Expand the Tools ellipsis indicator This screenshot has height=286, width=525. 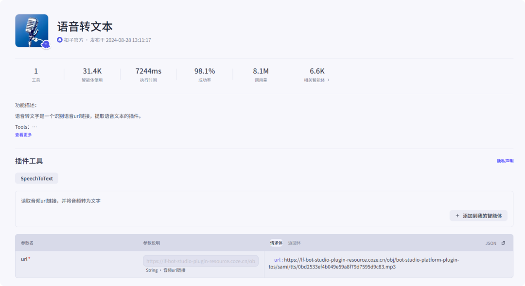[x=35, y=127]
